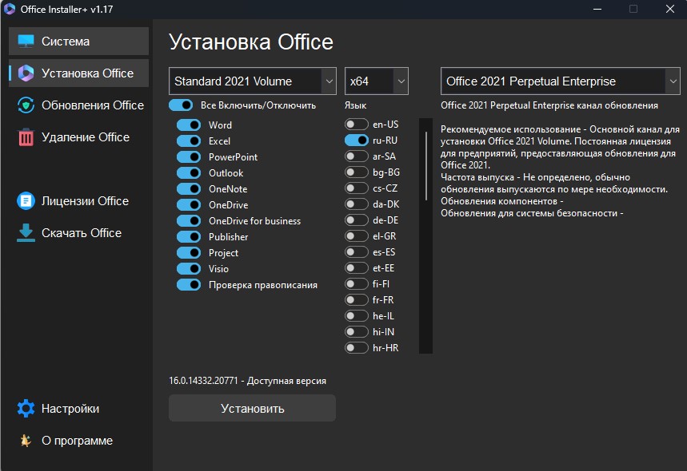Open the Система tab
Viewport: 687px width, 471px height.
point(79,41)
